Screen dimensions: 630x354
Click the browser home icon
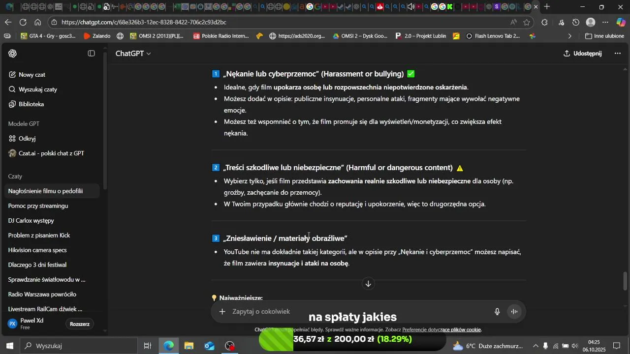click(38, 22)
